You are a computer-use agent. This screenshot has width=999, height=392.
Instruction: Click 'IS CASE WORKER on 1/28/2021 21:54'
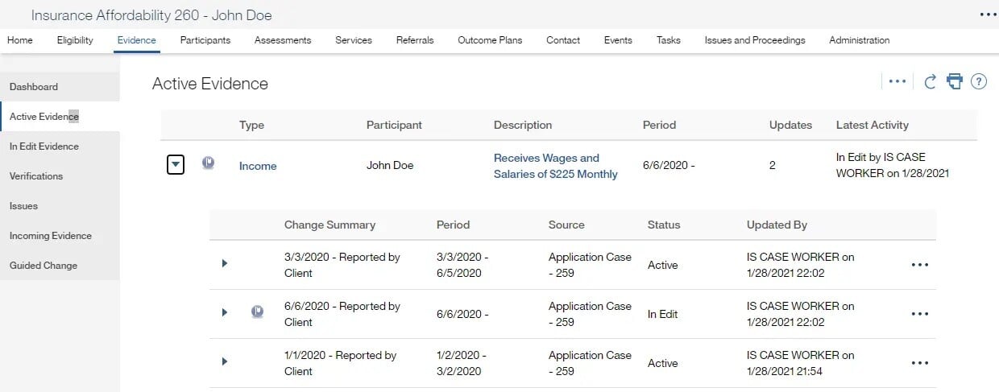tap(801, 363)
